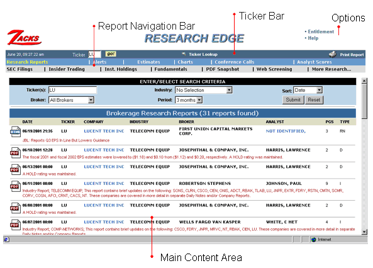This screenshot has height=268, width=373.
Task: Open the PDF icon for 06/07/2001 report
Action: click(15, 225)
